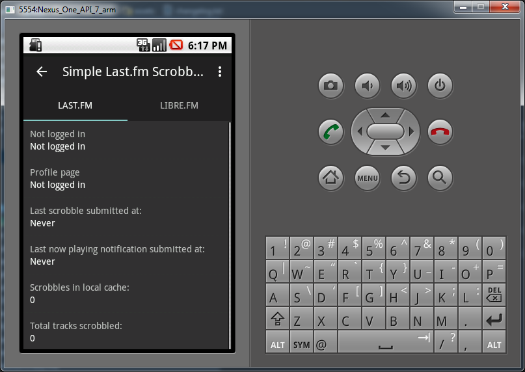Click the Shift key on keyboard
This screenshot has width=525, height=372.
click(278, 319)
